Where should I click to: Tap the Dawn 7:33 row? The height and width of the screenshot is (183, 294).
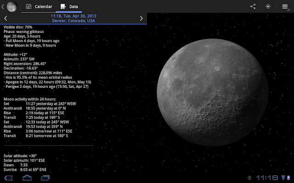16,165
